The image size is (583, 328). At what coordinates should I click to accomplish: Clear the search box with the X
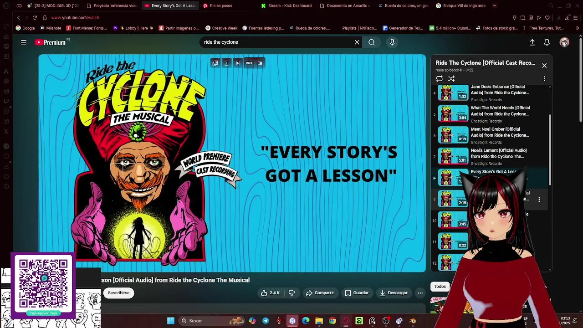point(357,42)
